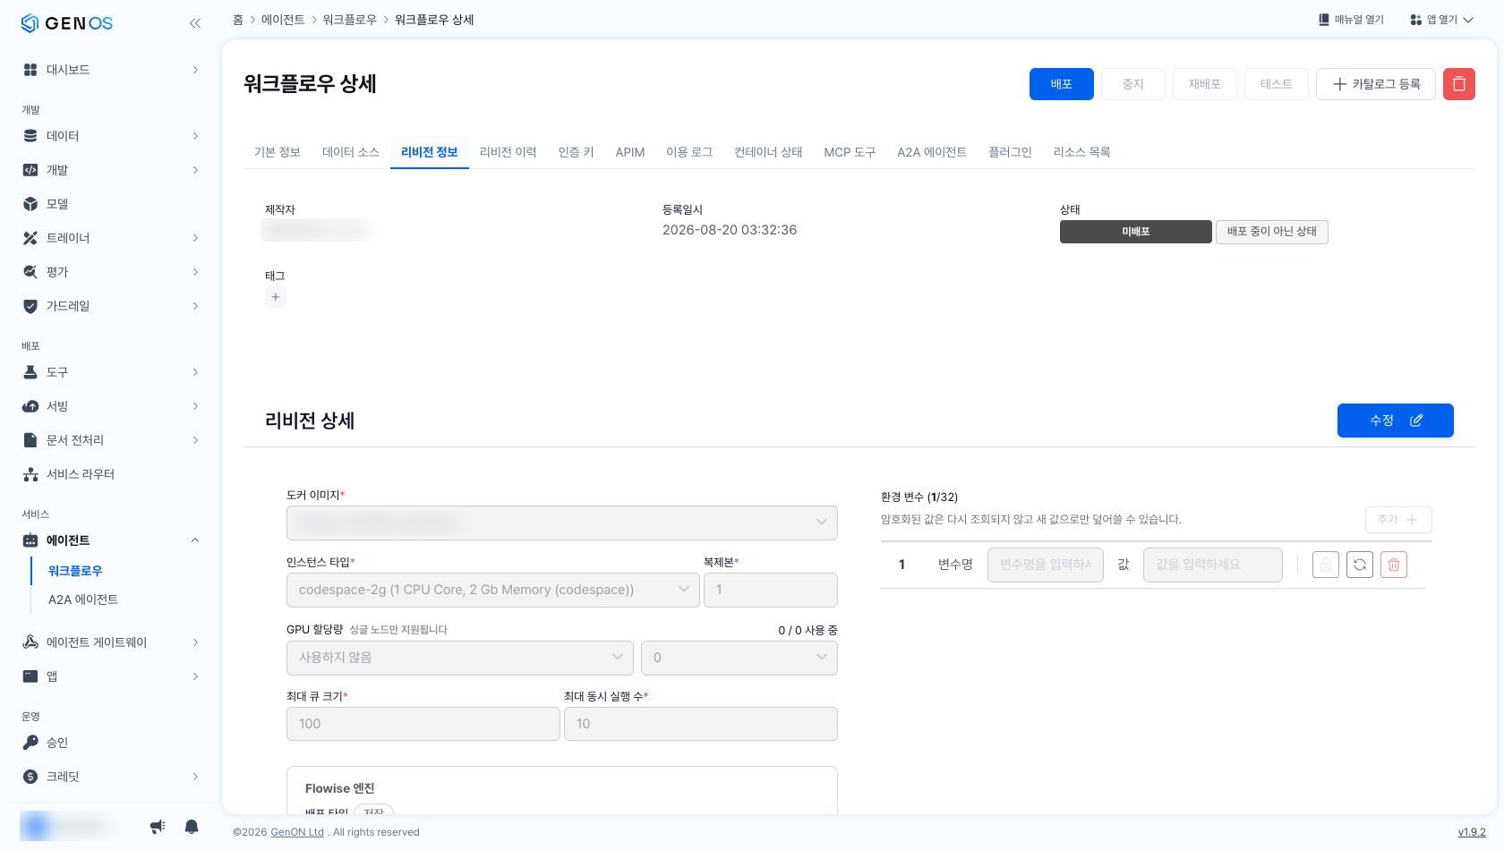Remove environment variable with trash icon
This screenshot has height=850, width=1504.
click(x=1394, y=565)
